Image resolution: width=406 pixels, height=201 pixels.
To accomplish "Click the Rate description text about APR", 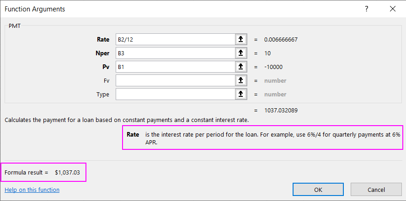I will click(272, 138).
